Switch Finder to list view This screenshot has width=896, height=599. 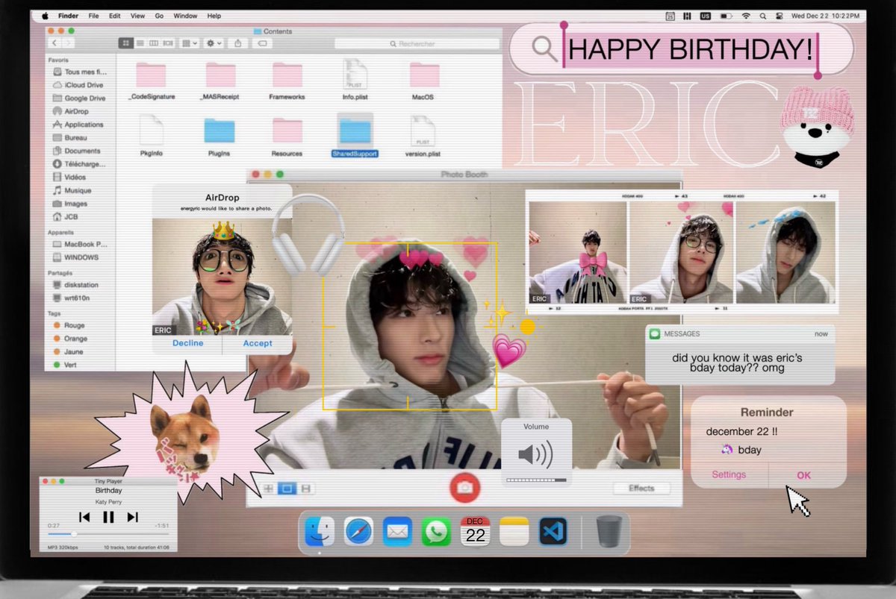coord(140,43)
